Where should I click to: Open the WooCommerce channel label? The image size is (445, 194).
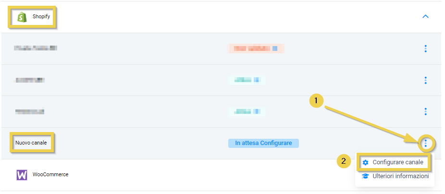click(x=50, y=175)
